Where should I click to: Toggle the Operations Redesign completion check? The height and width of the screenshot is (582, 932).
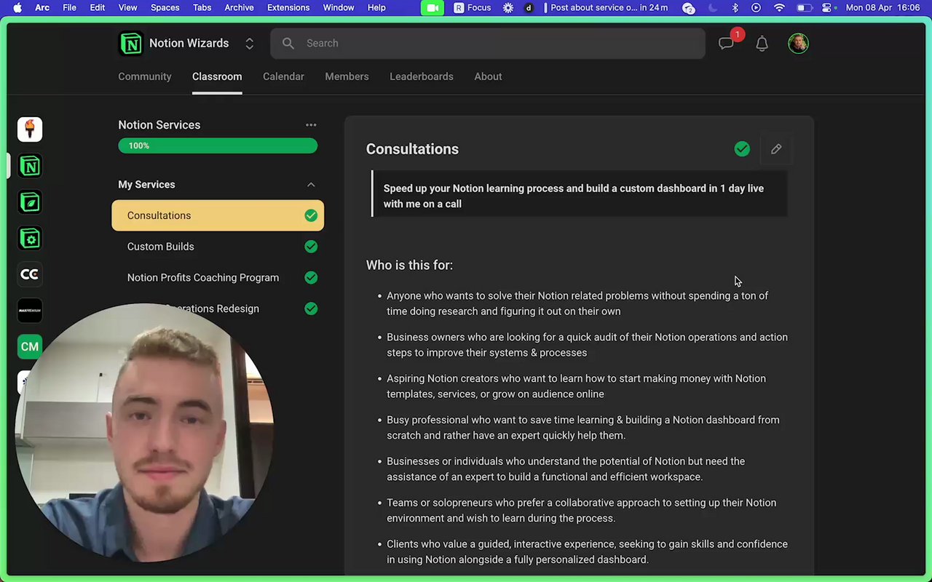click(x=311, y=308)
